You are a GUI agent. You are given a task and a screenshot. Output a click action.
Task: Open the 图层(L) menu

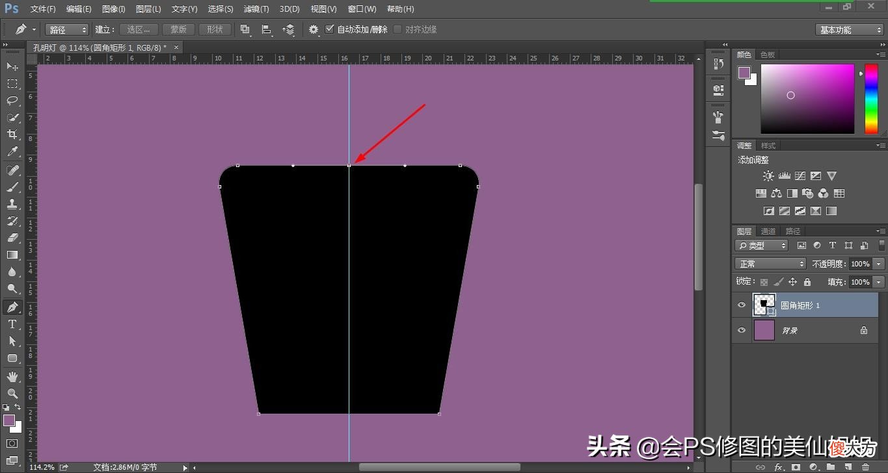(148, 9)
